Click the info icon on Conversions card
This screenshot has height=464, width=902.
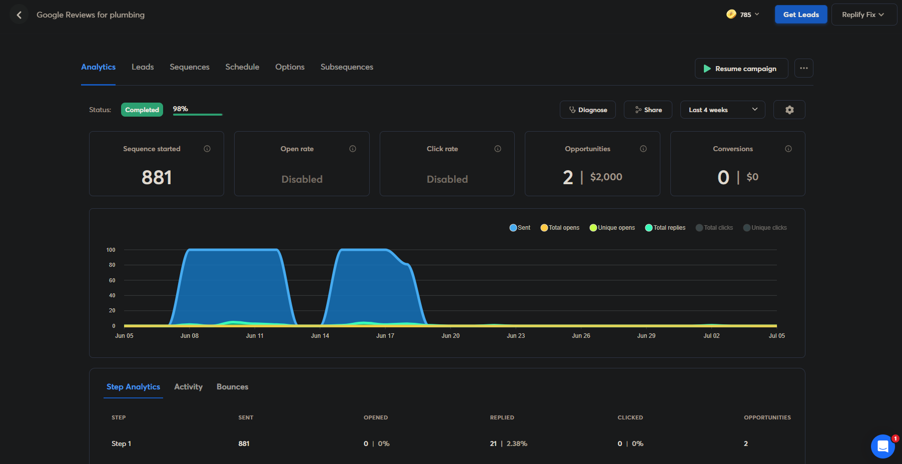(x=788, y=149)
